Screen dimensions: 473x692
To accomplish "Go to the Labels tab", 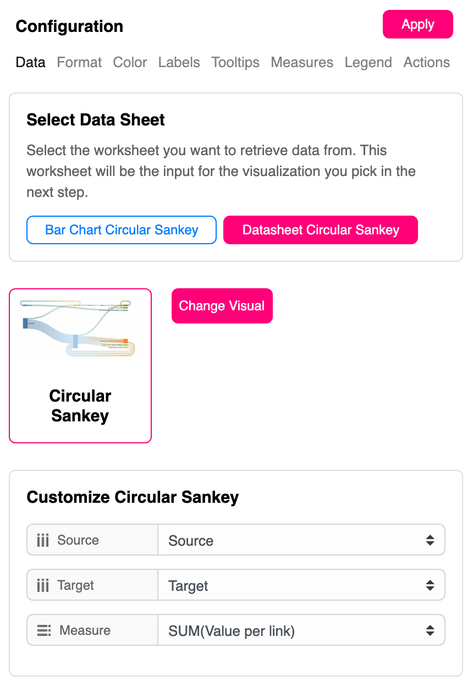I will [179, 62].
